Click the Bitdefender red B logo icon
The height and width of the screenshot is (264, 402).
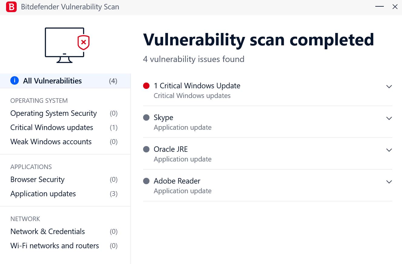tap(11, 7)
